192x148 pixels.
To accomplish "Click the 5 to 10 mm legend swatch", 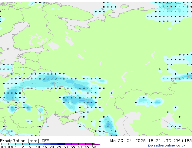I will [x=33, y=144].
